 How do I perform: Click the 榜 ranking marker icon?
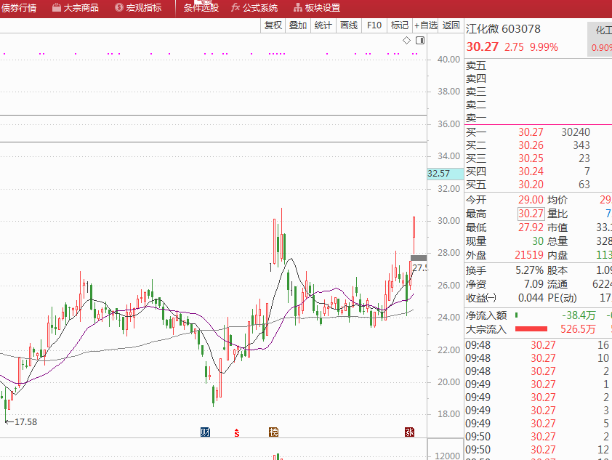pyautogui.click(x=273, y=432)
